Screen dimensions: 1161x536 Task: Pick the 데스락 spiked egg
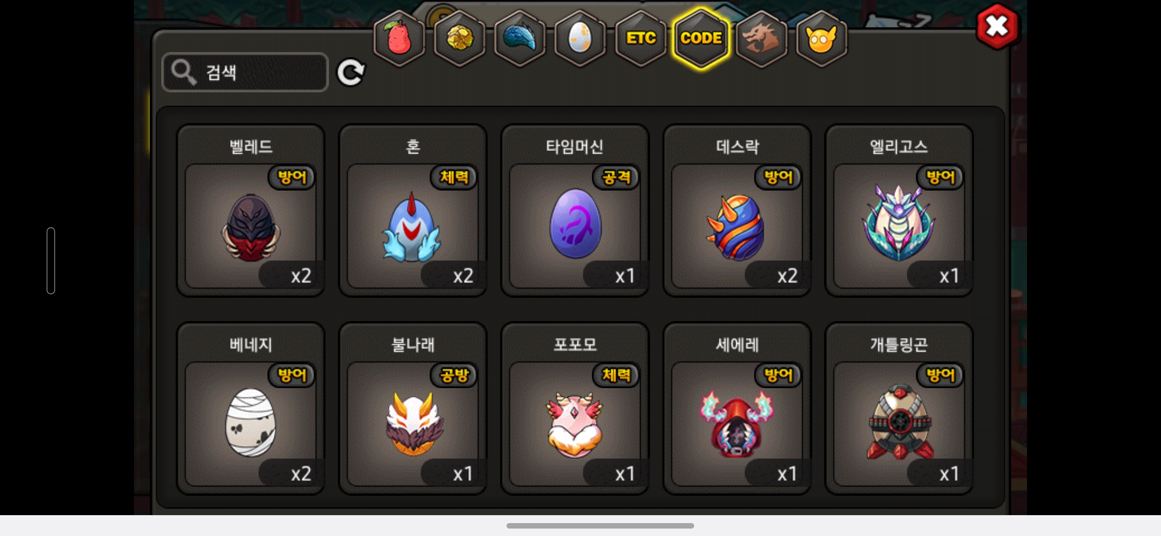click(x=737, y=210)
